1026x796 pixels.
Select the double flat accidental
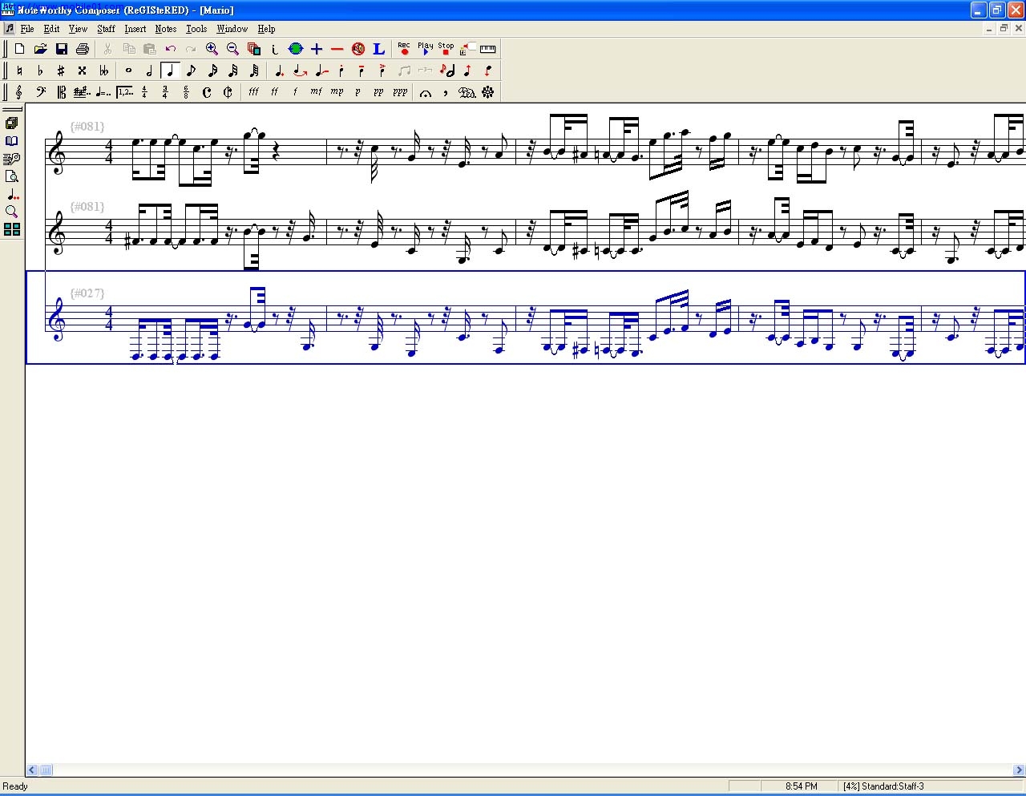[x=103, y=71]
